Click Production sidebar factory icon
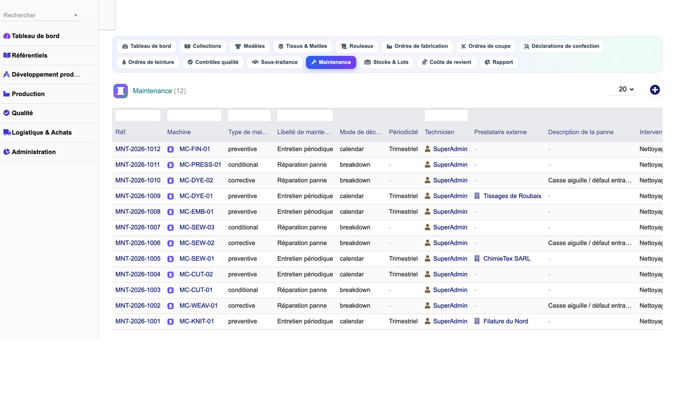The height and width of the screenshot is (419, 677). click(7, 94)
